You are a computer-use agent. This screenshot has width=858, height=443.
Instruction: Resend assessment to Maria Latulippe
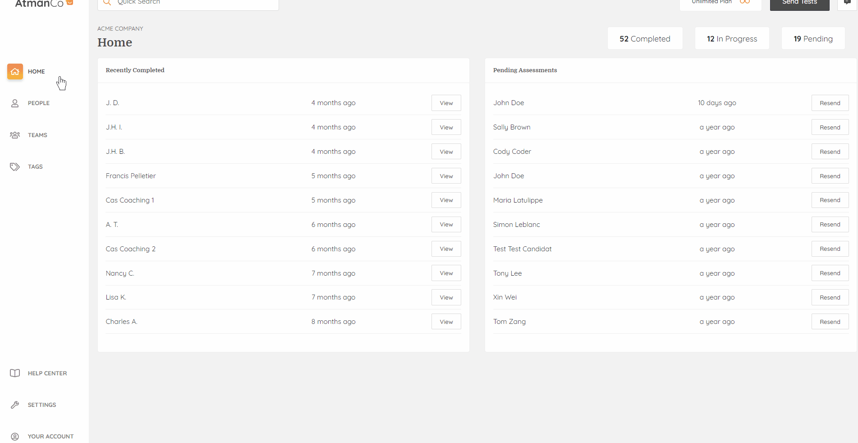tap(830, 200)
